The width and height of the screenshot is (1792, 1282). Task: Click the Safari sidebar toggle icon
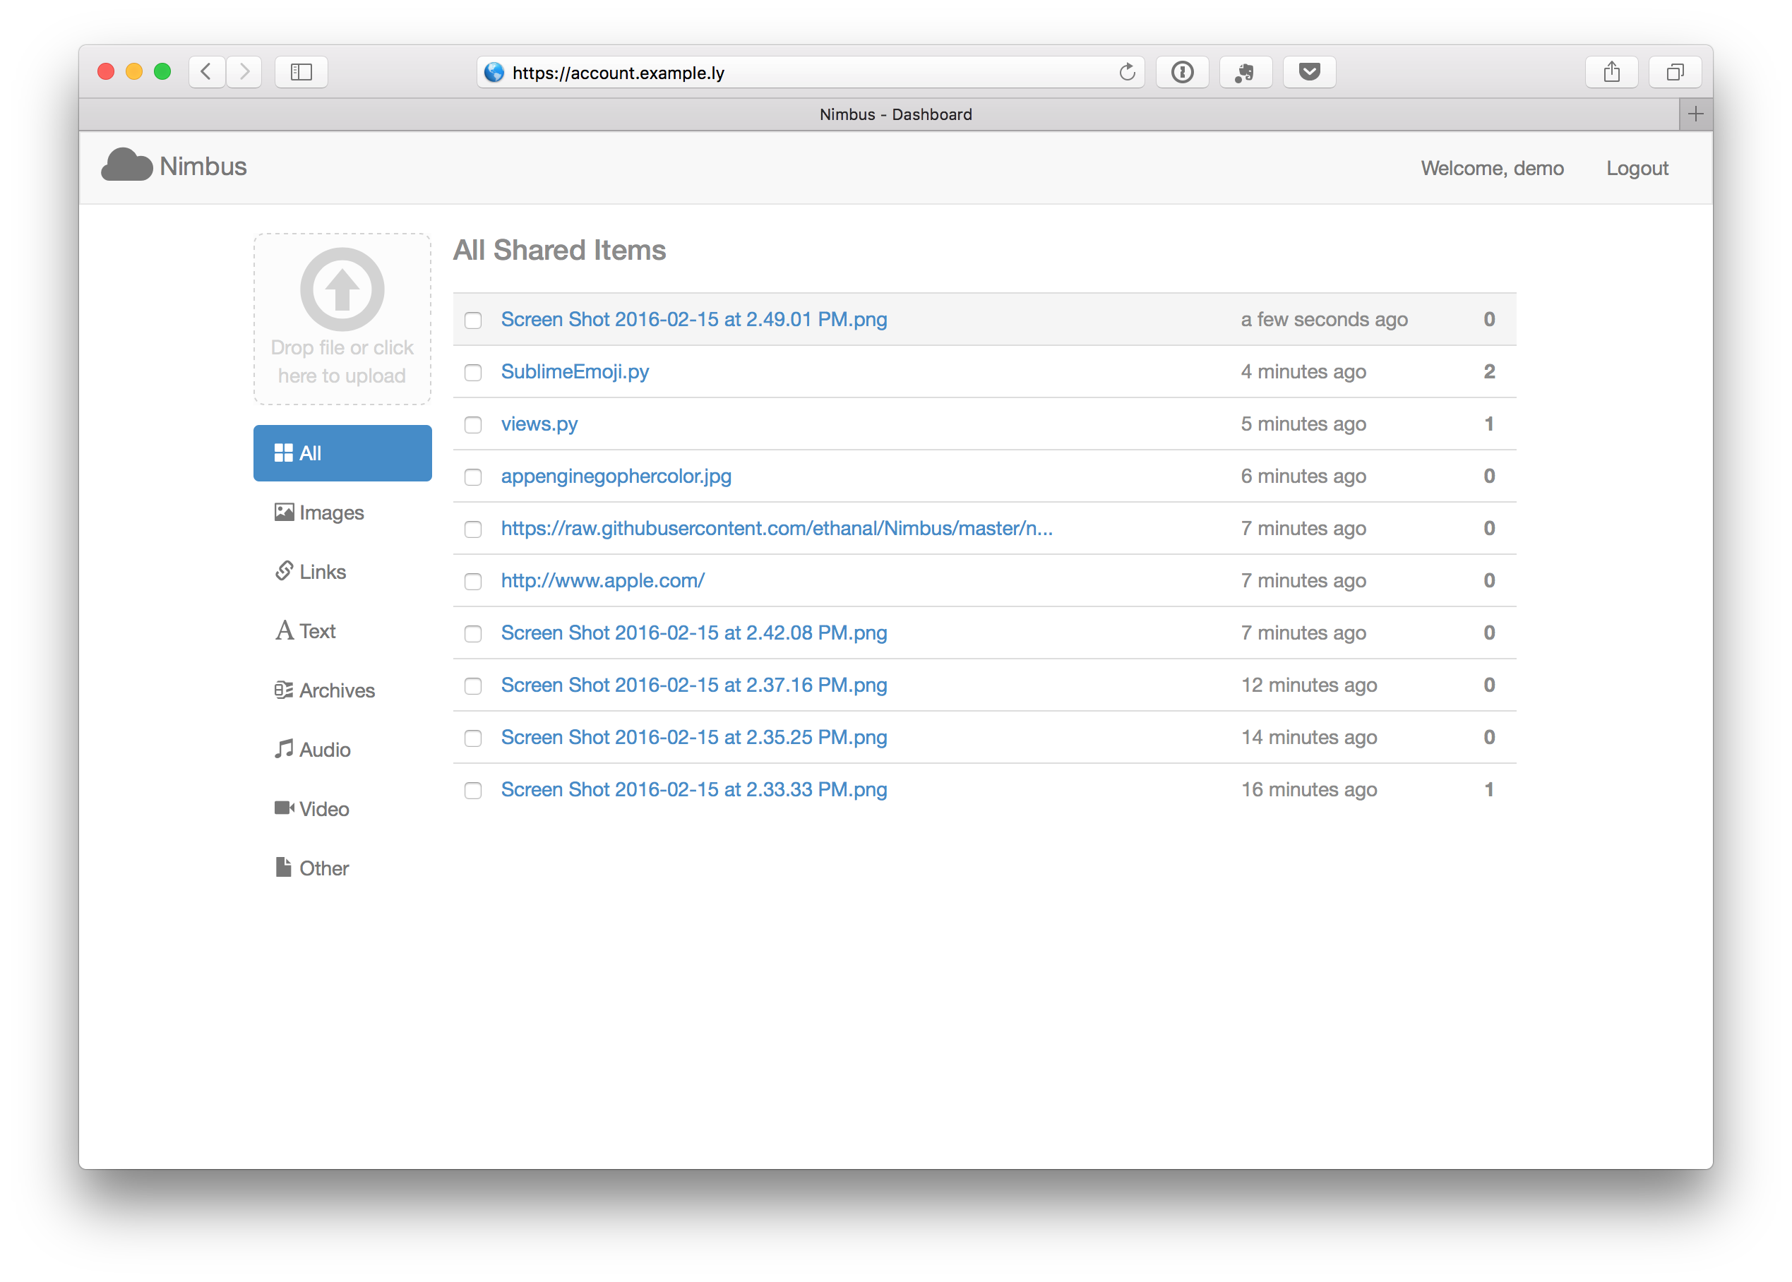301,72
